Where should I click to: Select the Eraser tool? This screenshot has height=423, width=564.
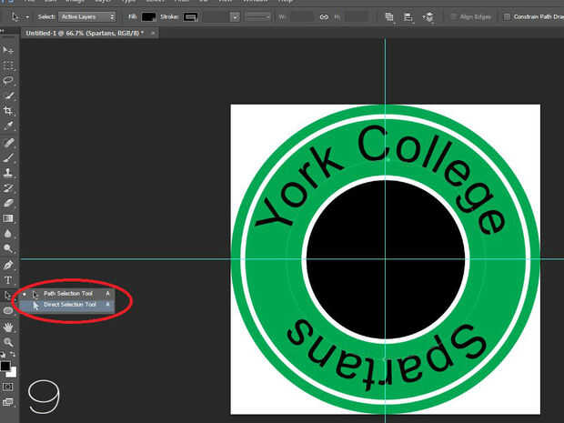8,203
